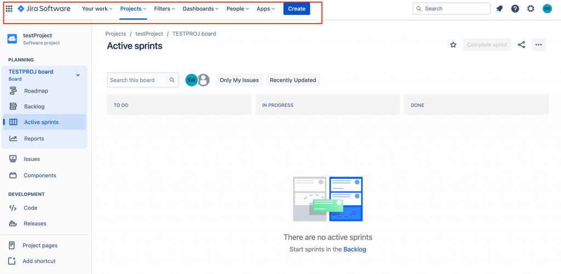Filter by unassigned avatar on board
Screen dimensions: 561x274
point(204,80)
